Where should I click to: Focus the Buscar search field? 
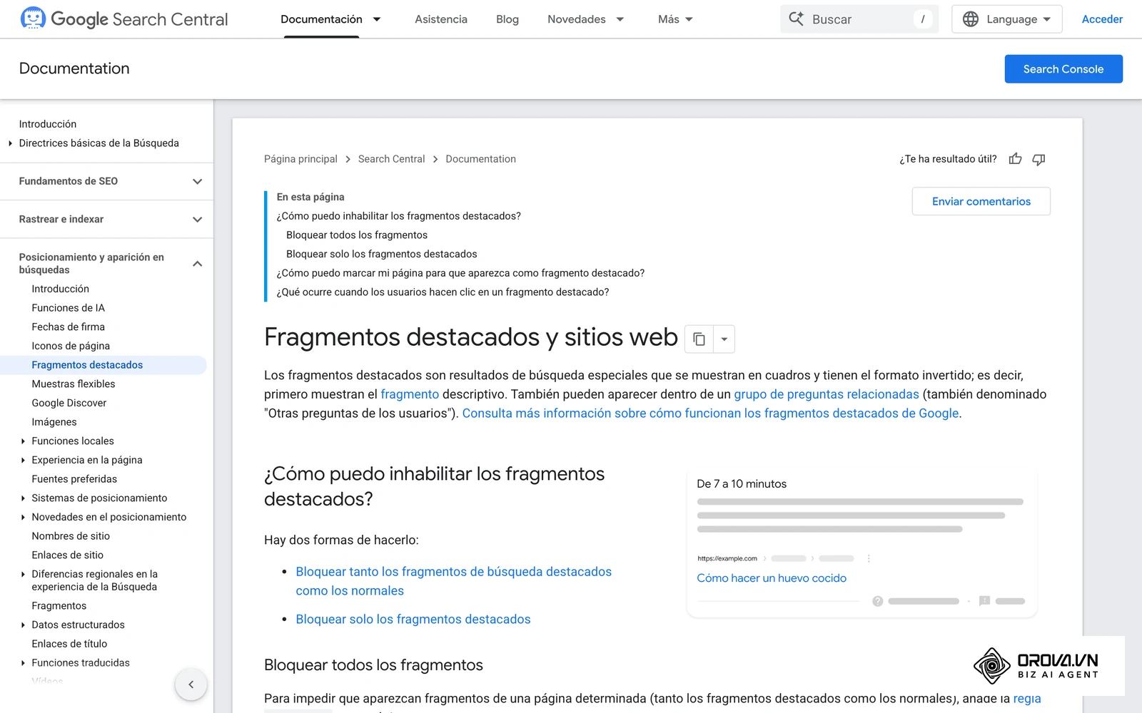coord(859,19)
